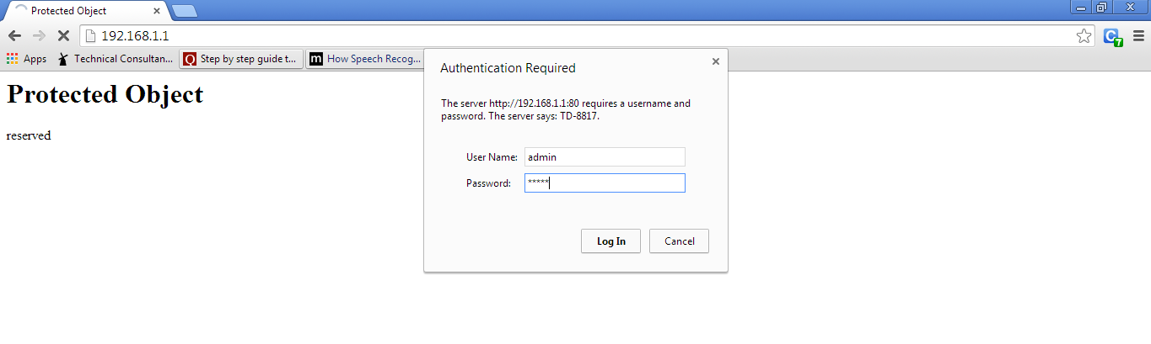Open the Technical Consultant bookmark
The height and width of the screenshot is (344, 1151).
pyautogui.click(x=116, y=59)
